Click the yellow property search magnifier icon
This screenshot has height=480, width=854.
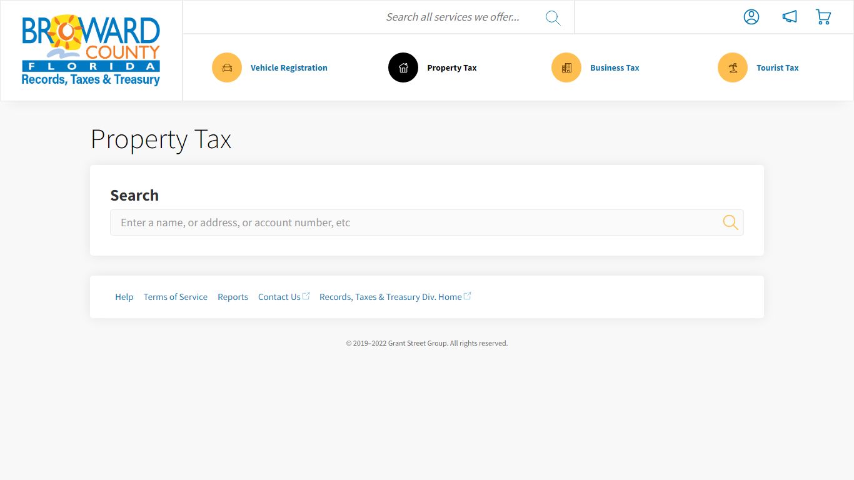(730, 222)
